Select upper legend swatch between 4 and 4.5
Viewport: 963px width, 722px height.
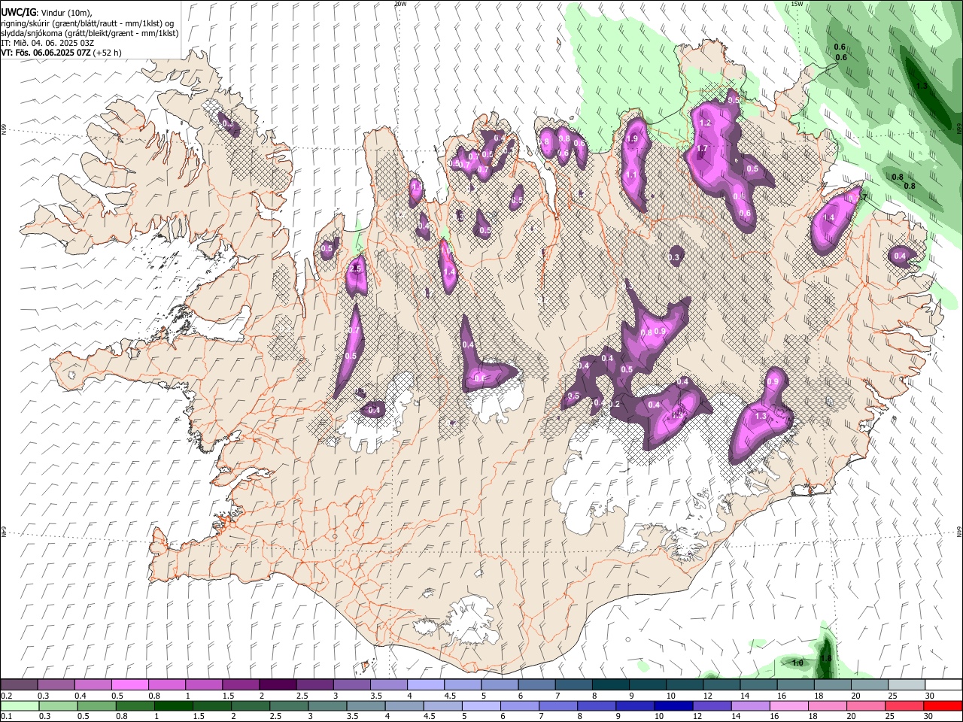pyautogui.click(x=424, y=684)
